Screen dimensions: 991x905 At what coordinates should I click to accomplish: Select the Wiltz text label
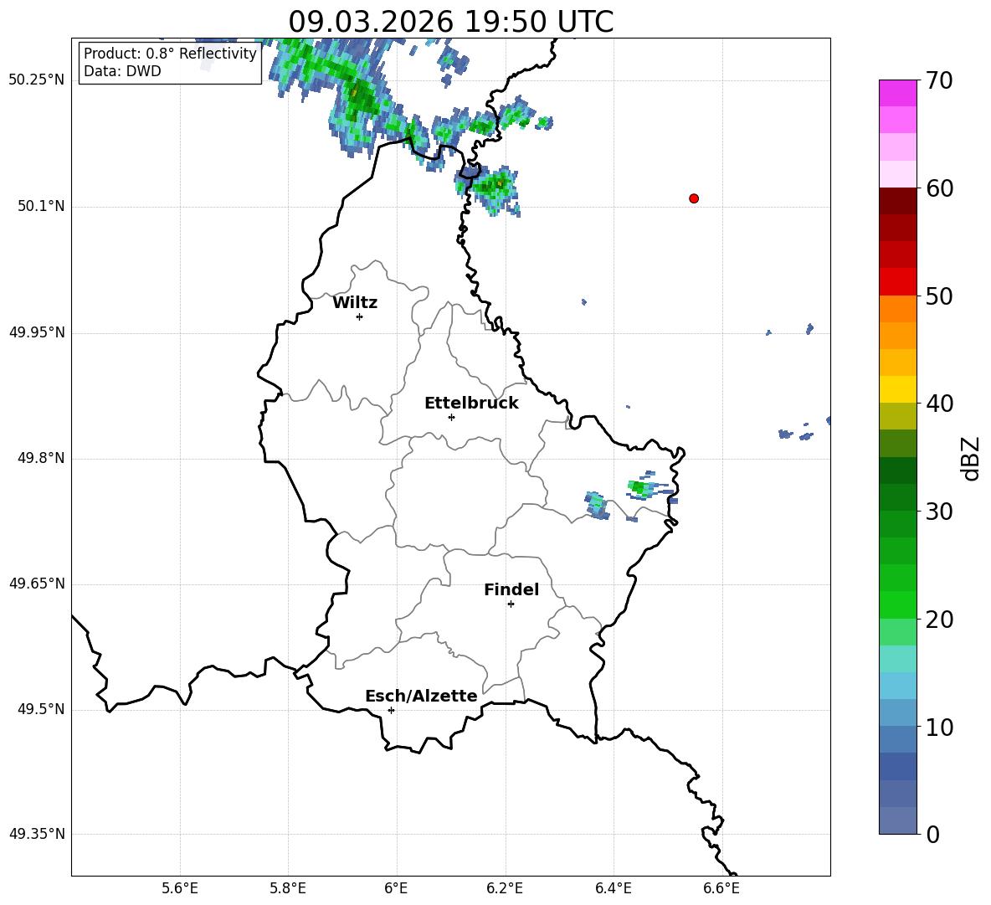pyautogui.click(x=355, y=303)
